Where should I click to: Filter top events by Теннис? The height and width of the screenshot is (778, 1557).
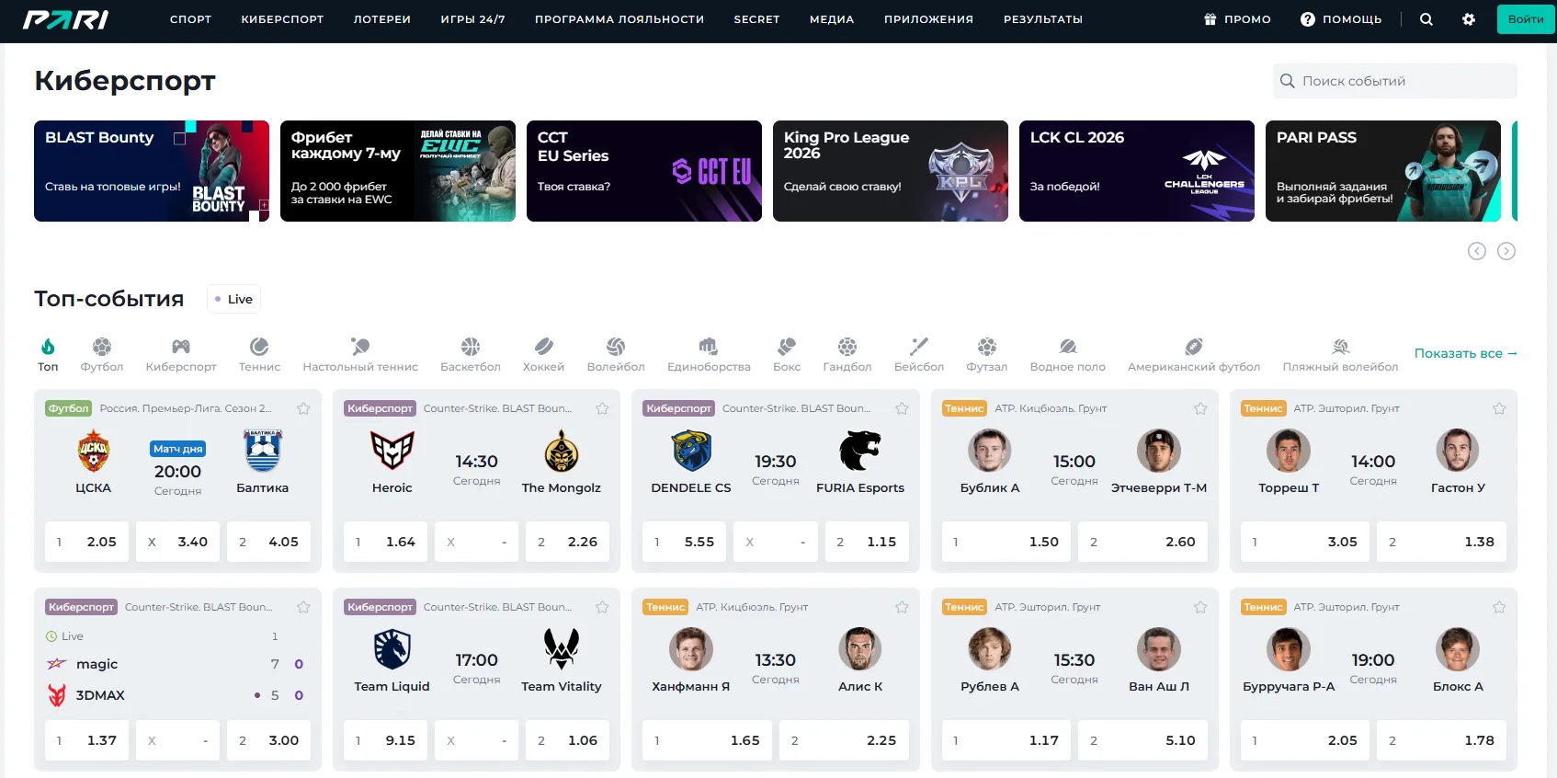tap(260, 354)
